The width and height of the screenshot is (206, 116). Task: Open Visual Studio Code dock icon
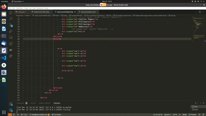tap(4, 58)
